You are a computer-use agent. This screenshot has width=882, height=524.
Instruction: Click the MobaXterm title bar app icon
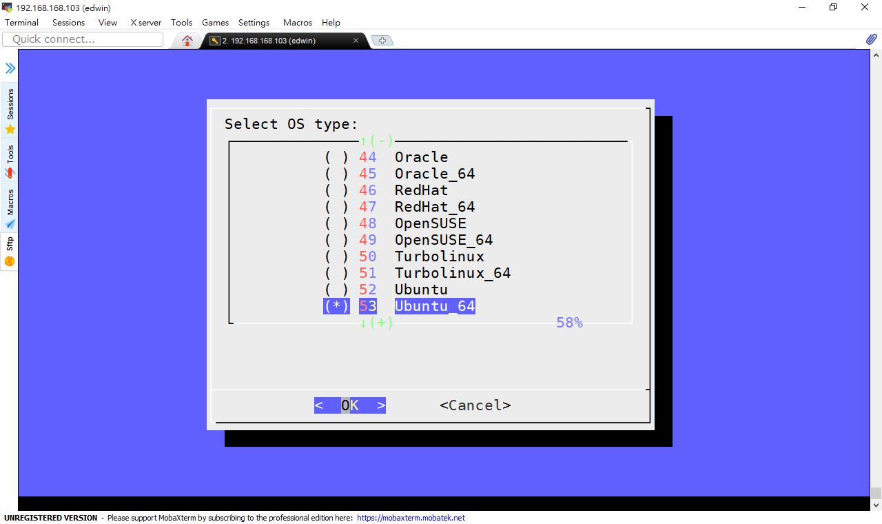(x=7, y=8)
